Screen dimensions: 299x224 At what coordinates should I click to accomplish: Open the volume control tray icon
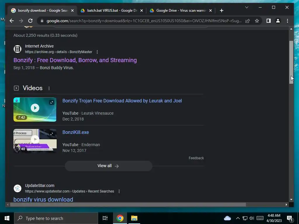coord(252,218)
